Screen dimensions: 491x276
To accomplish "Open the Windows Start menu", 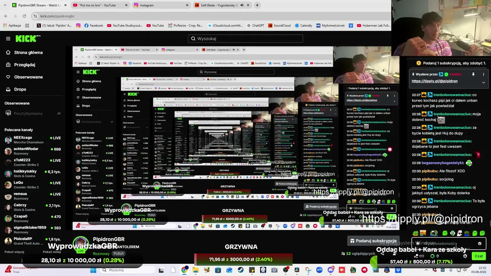I will tap(93, 270).
